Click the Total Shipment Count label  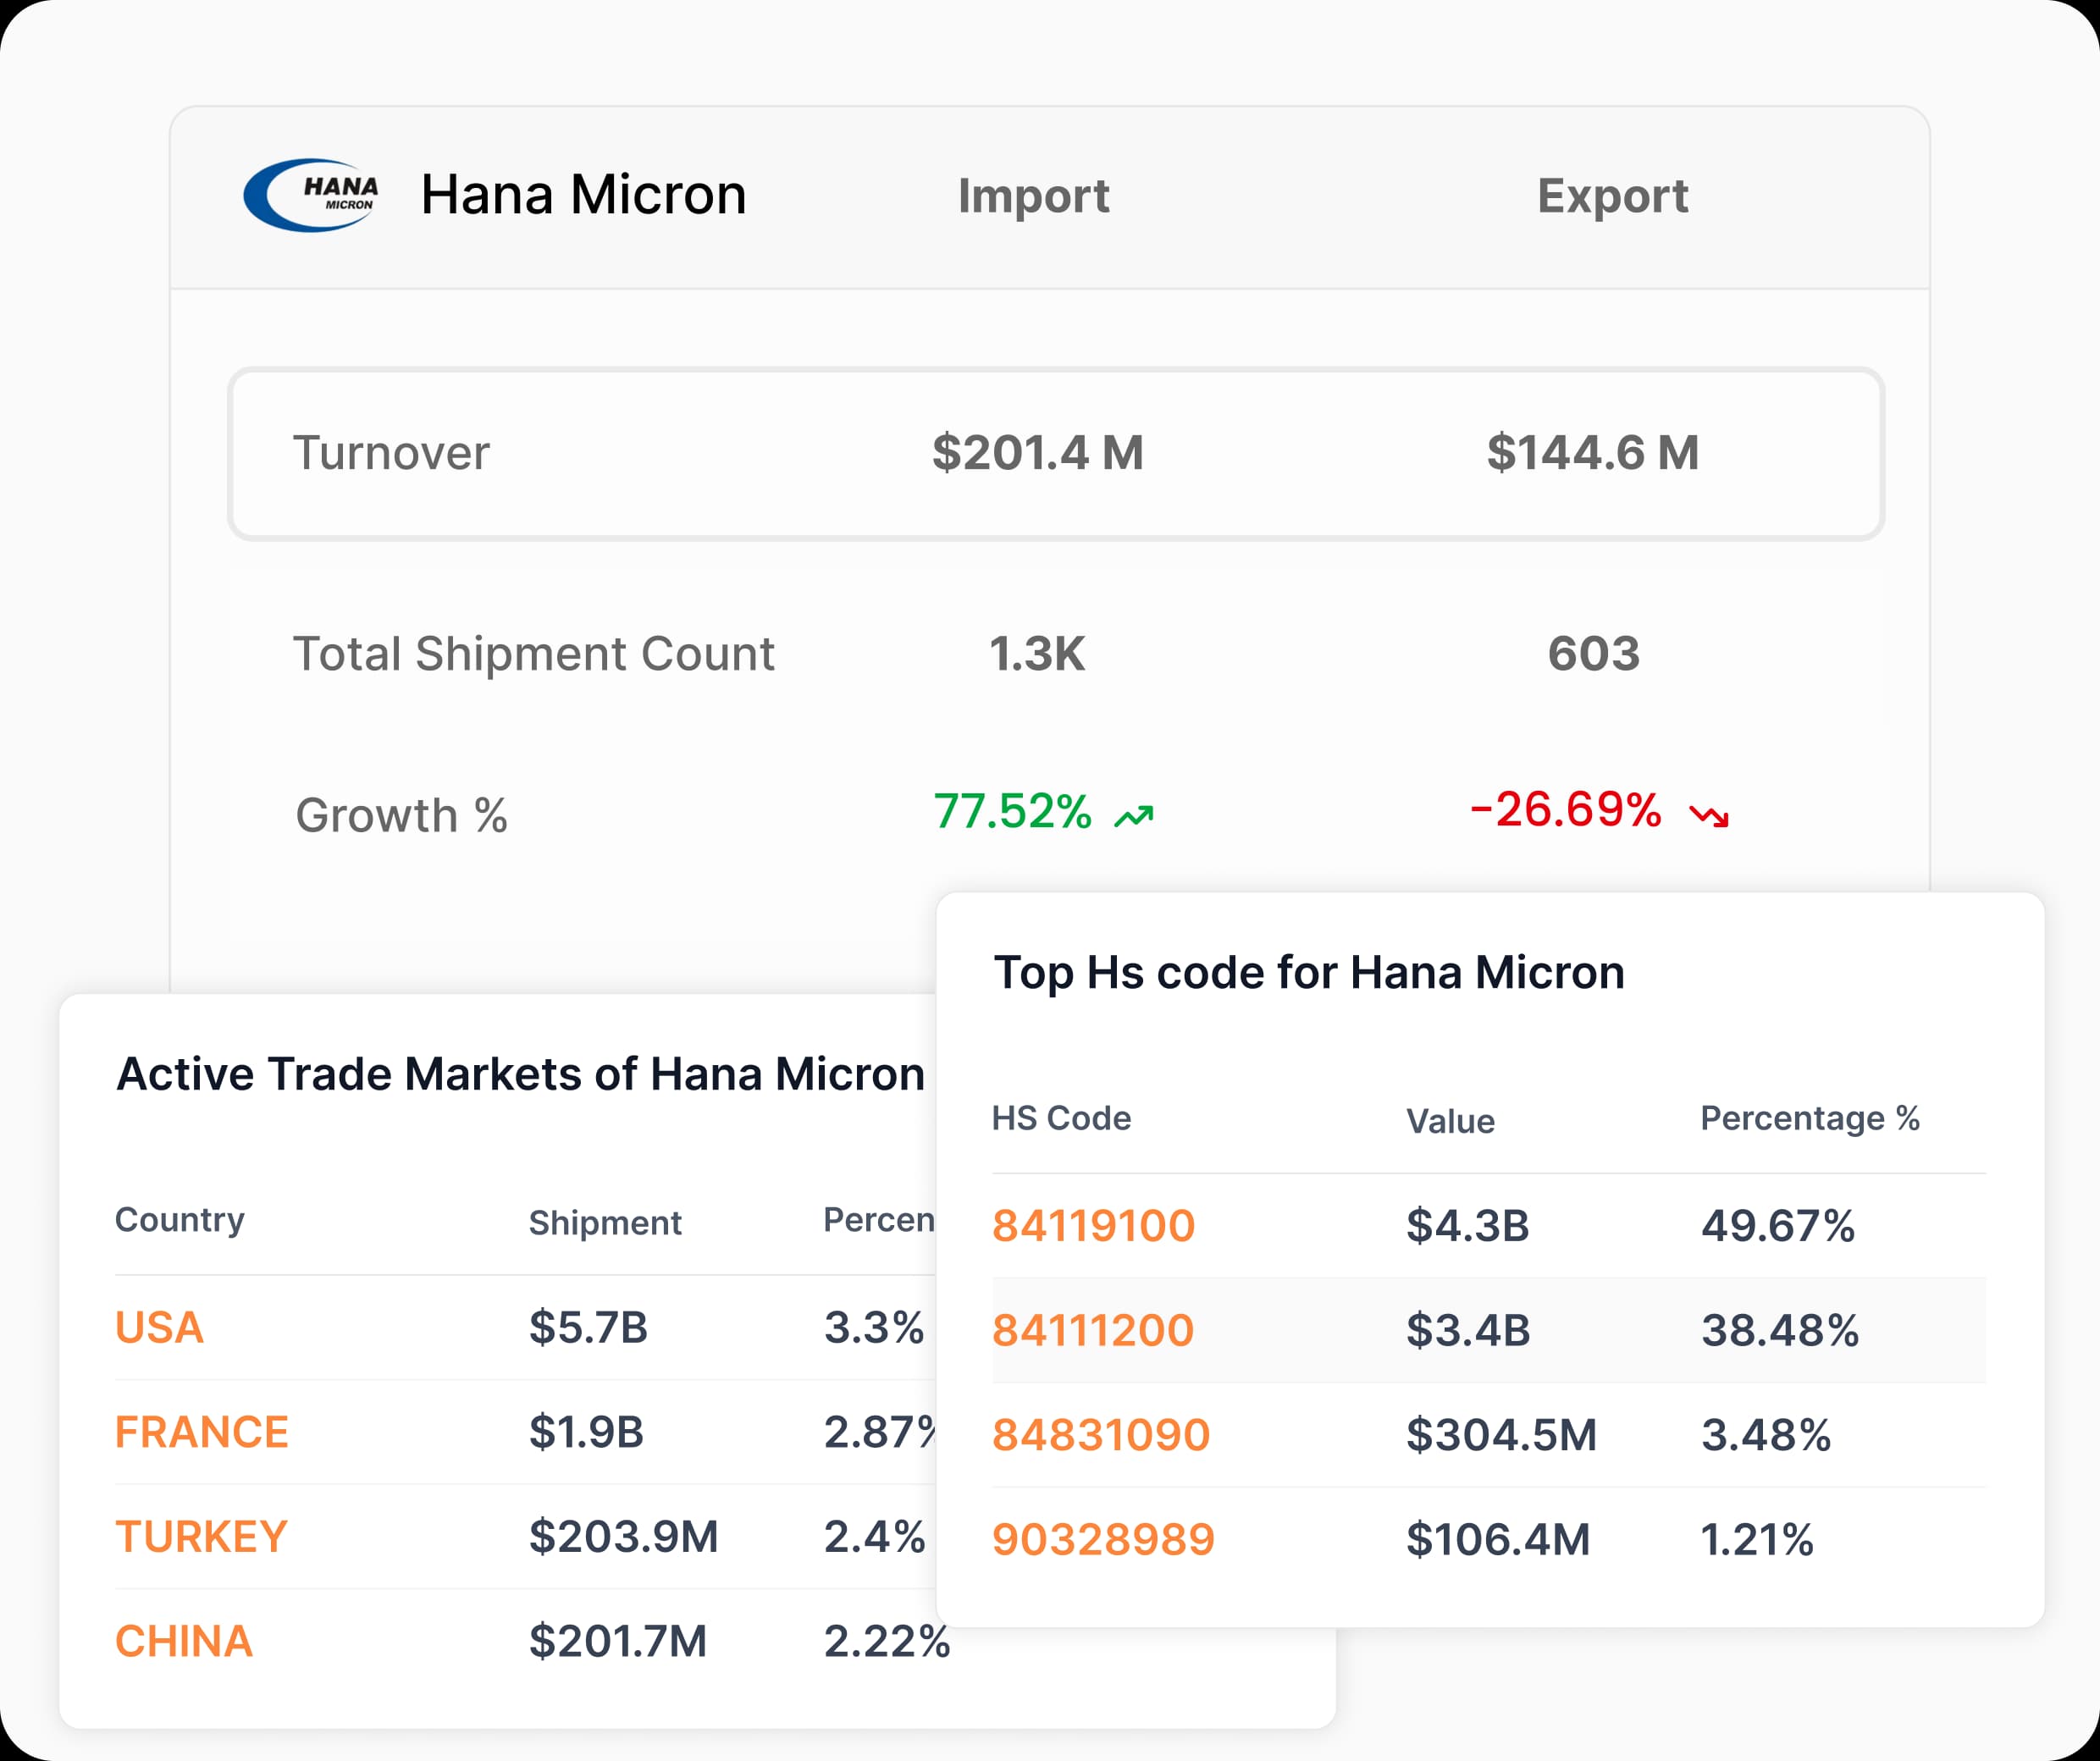pos(533,654)
